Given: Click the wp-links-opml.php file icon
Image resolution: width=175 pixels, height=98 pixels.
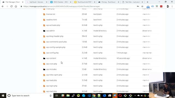Looking at the screenshot, I should click(x=44, y=75).
